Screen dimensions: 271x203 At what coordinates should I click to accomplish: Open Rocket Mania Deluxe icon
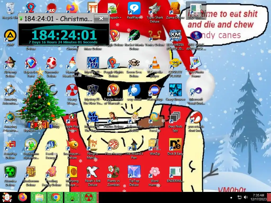134,40
